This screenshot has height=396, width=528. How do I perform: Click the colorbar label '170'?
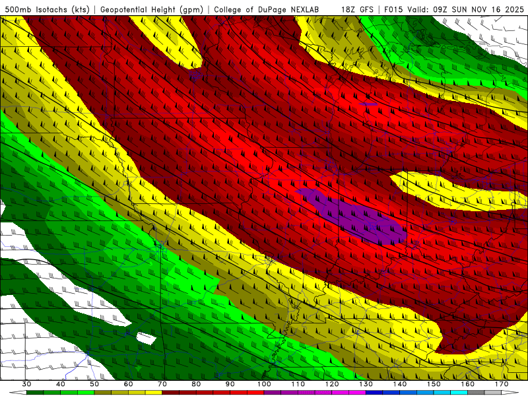pyautogui.click(x=502, y=384)
